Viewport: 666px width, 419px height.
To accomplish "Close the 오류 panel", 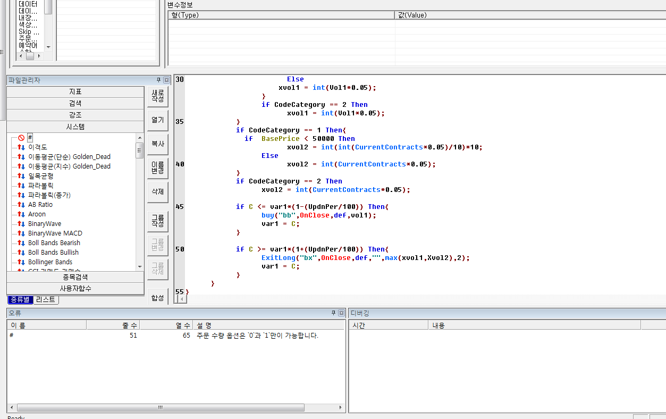I will (341, 313).
